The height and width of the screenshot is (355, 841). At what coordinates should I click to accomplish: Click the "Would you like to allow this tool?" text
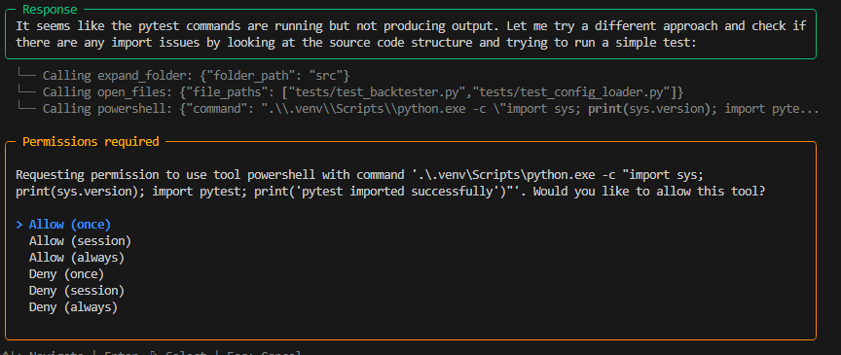pos(648,191)
